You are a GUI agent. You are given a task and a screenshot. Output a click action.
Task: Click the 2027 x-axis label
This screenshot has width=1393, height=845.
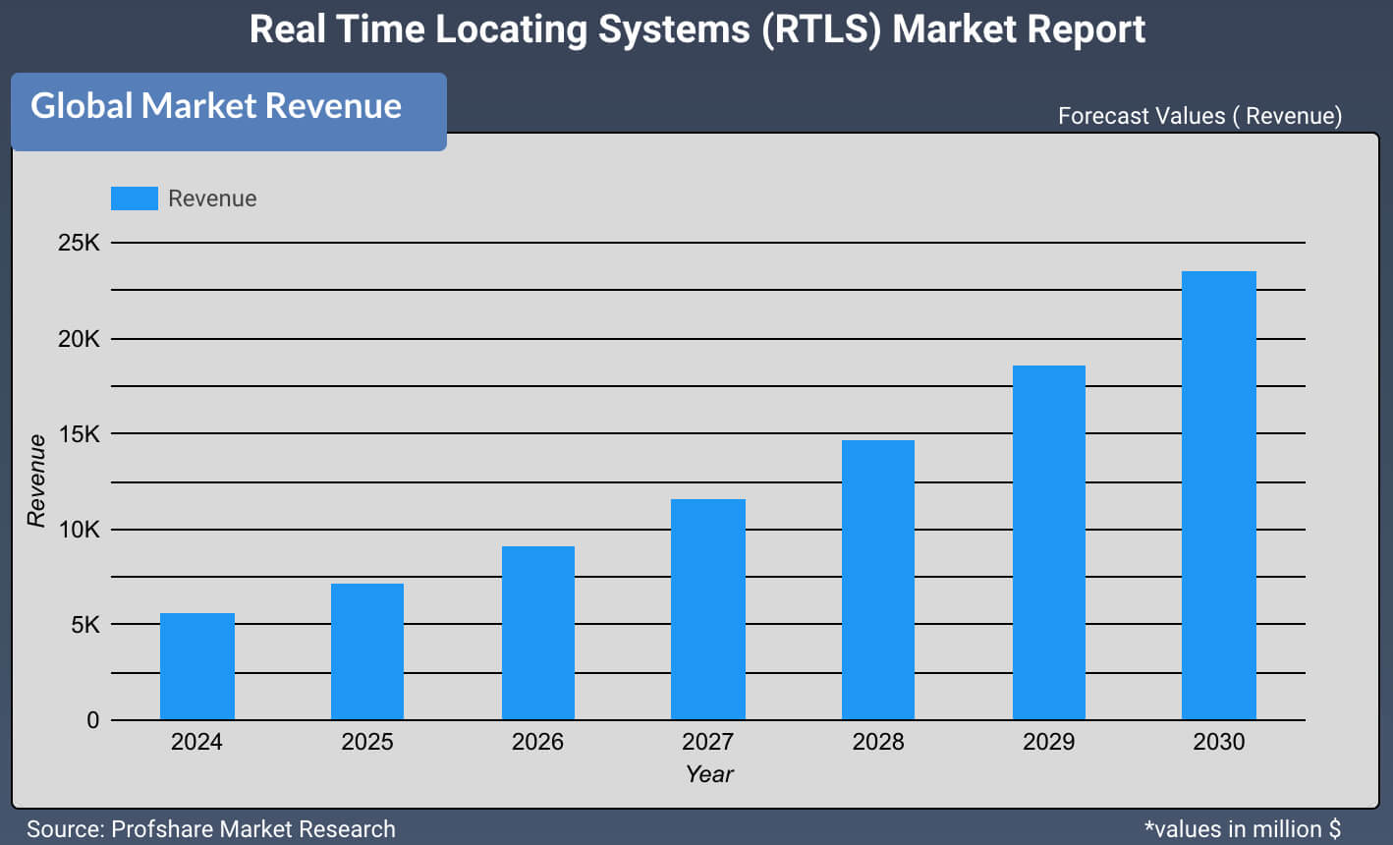click(x=708, y=742)
